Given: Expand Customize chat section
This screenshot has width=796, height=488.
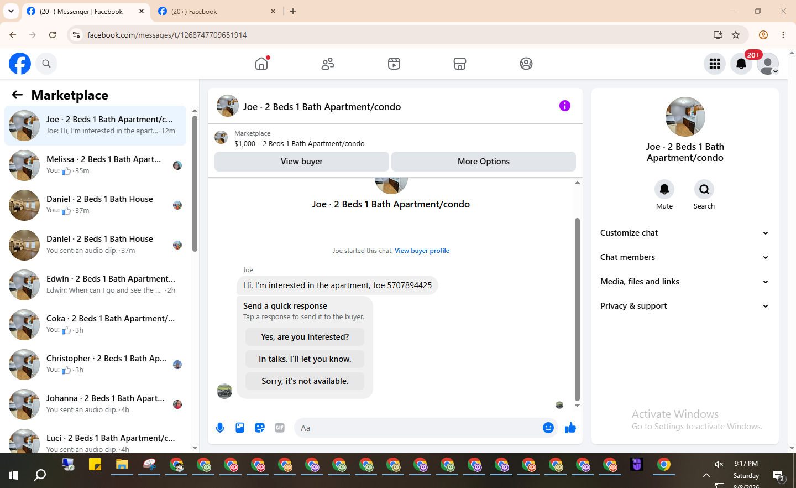Looking at the screenshot, I should (x=685, y=233).
